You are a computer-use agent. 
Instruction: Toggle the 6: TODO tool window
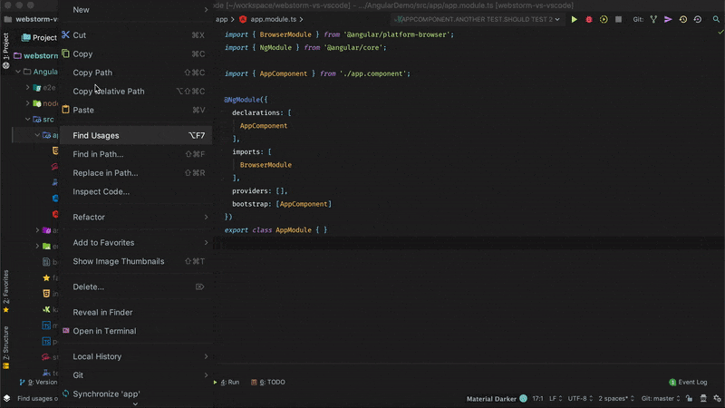coord(267,382)
